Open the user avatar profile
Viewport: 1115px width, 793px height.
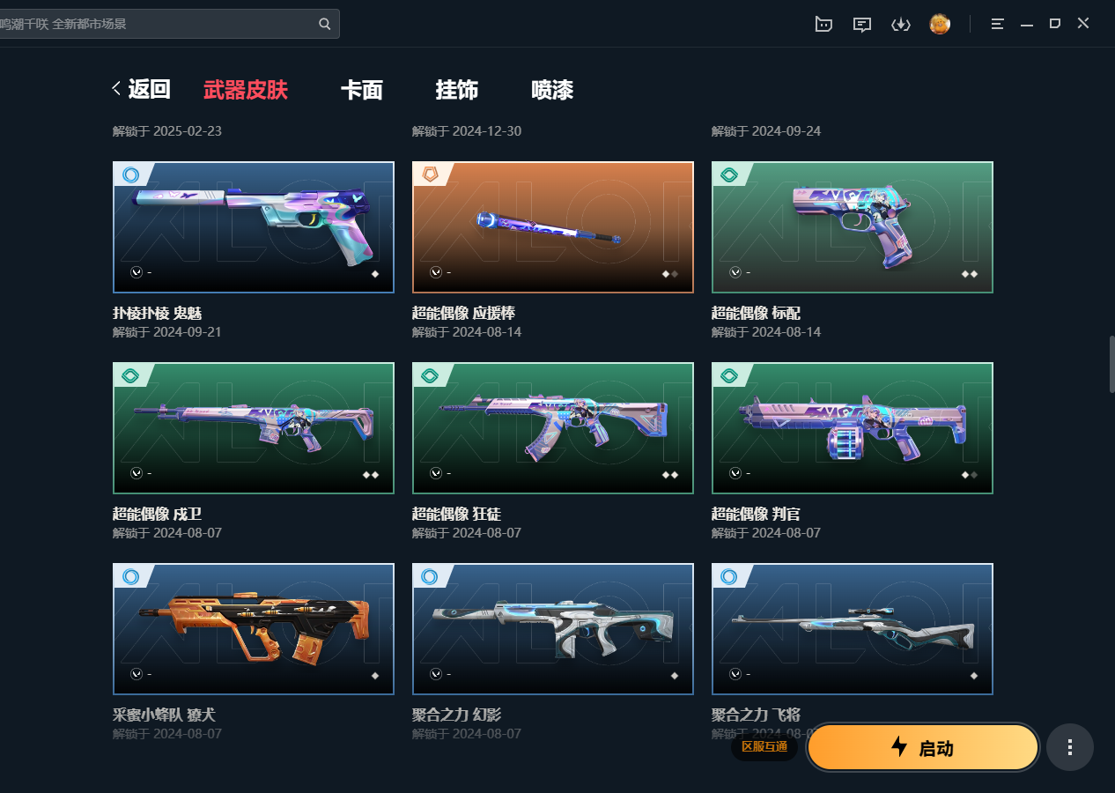pos(940,24)
